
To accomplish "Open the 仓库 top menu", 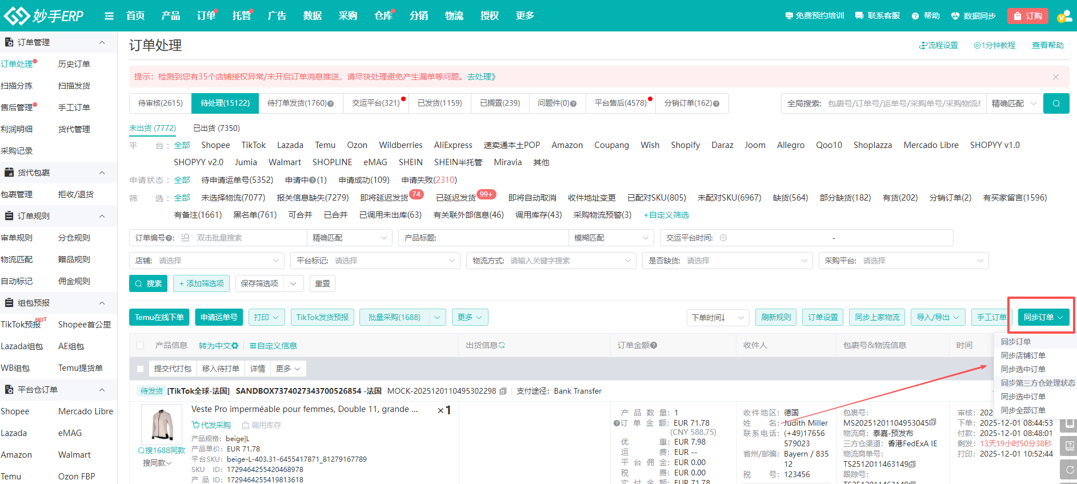I will pos(383,15).
